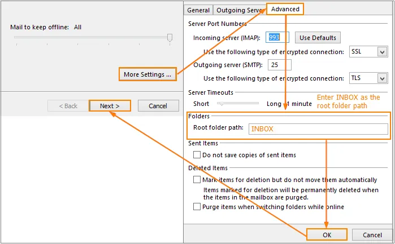Click the Incoming server (IMAP) port field
The width and height of the screenshot is (395, 244).
point(277,37)
